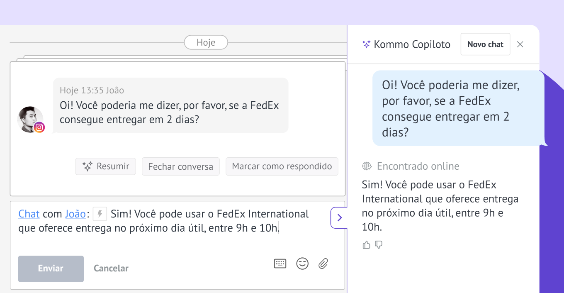The height and width of the screenshot is (293, 564).
Task: Click the João recipient link
Action: point(75,214)
